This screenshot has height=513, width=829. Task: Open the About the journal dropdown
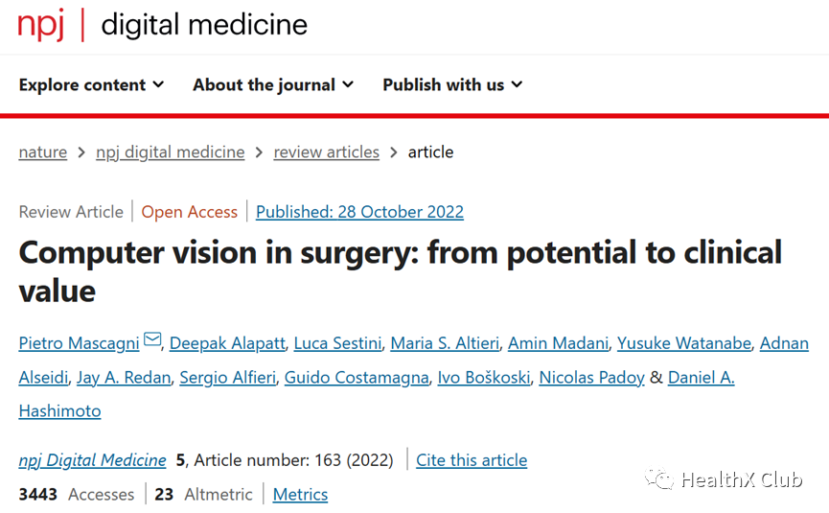pos(273,84)
